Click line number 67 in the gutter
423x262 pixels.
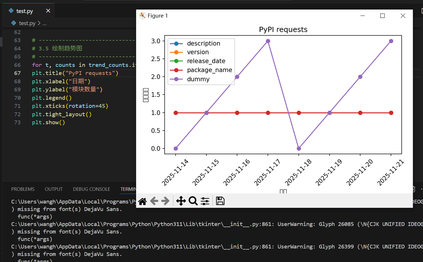[x=17, y=73]
